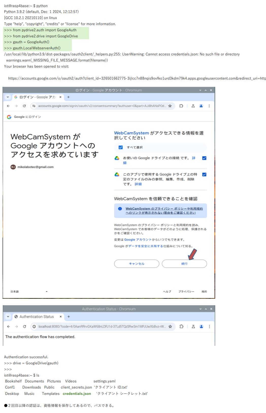266x413 pixels.
Task: Open flask icon in Authentication Status window
Action: pyautogui.click(x=193, y=326)
